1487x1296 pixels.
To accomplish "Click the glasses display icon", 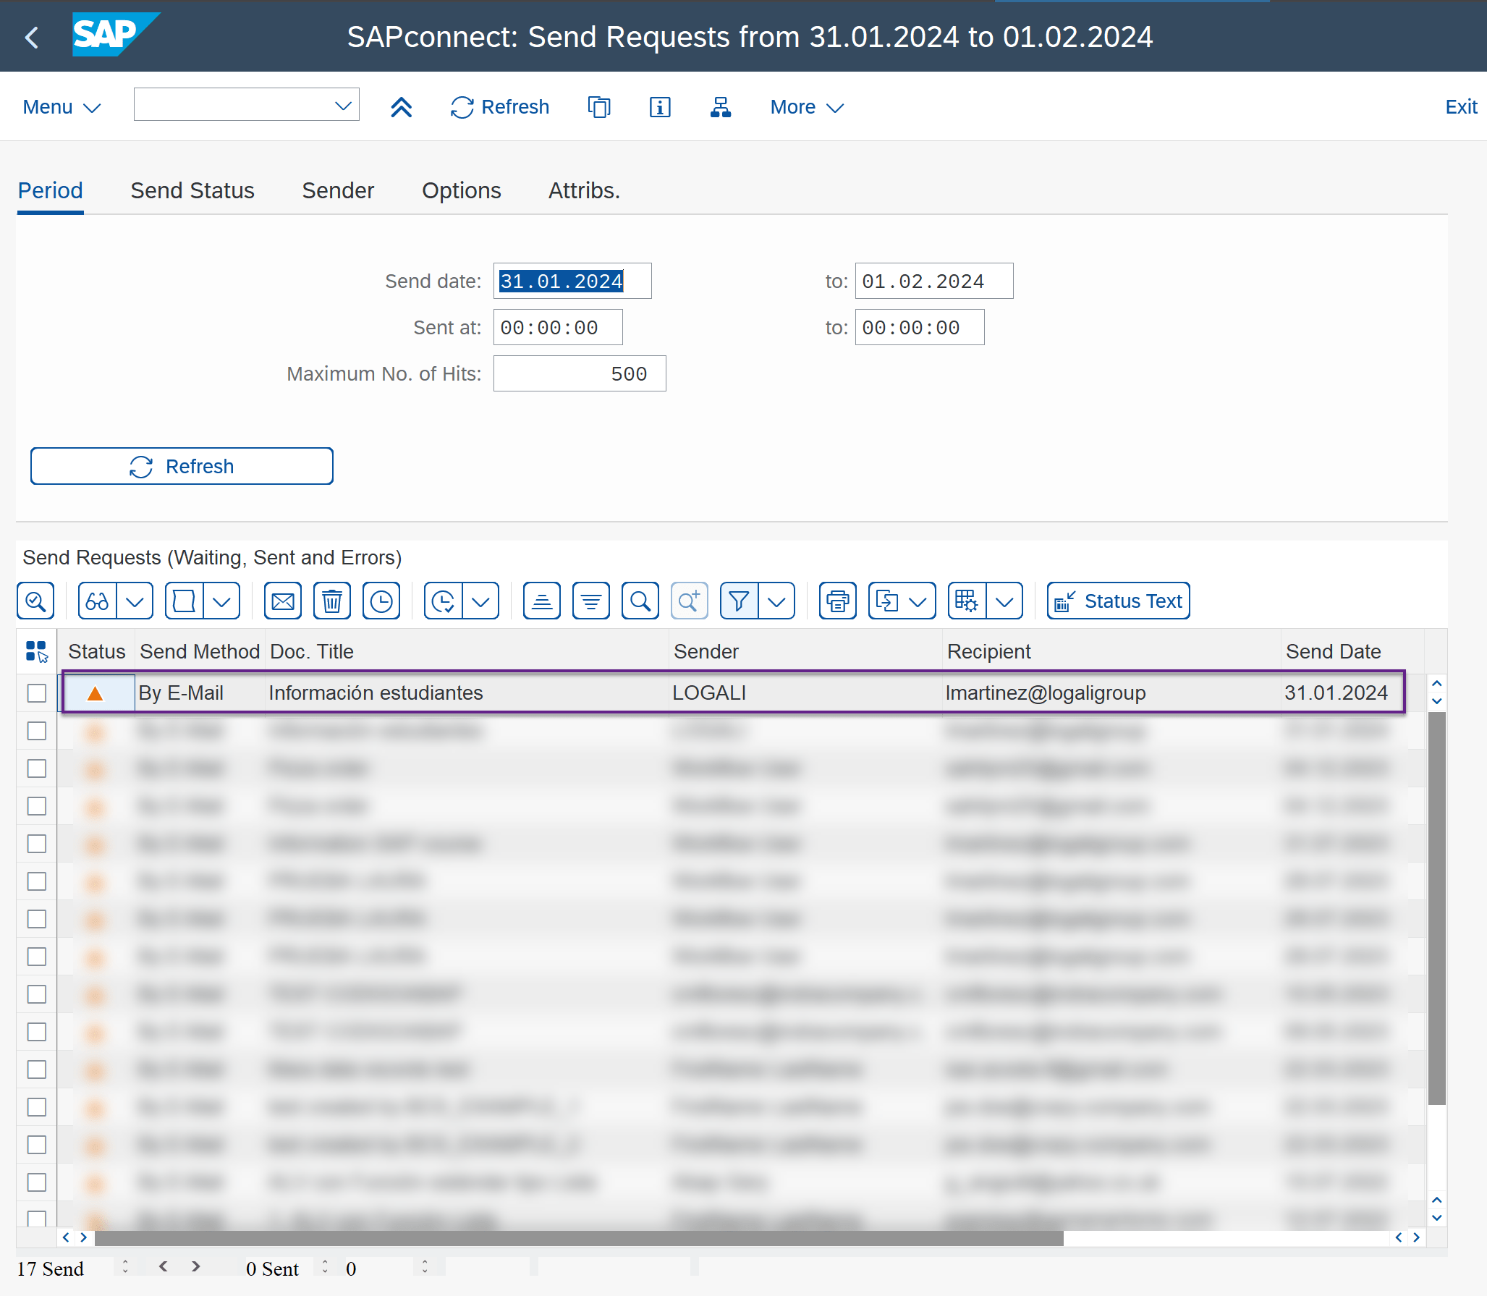I will click(97, 601).
